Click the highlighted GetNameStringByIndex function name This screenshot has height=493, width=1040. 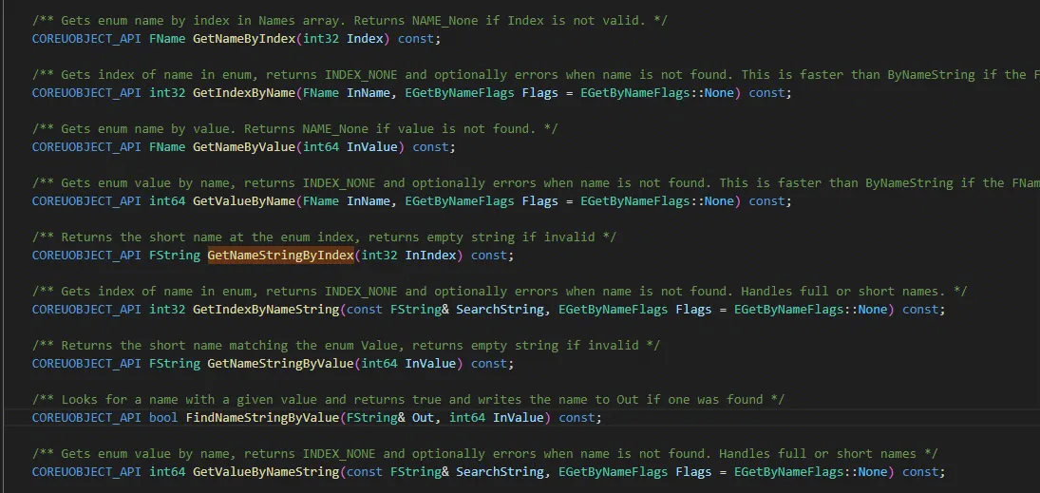[x=280, y=256]
